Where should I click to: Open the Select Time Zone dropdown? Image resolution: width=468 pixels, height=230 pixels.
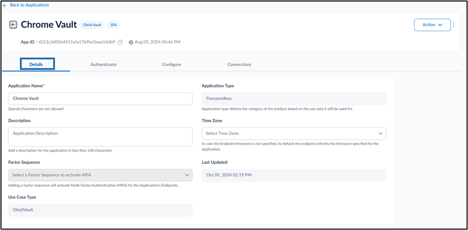coord(294,134)
